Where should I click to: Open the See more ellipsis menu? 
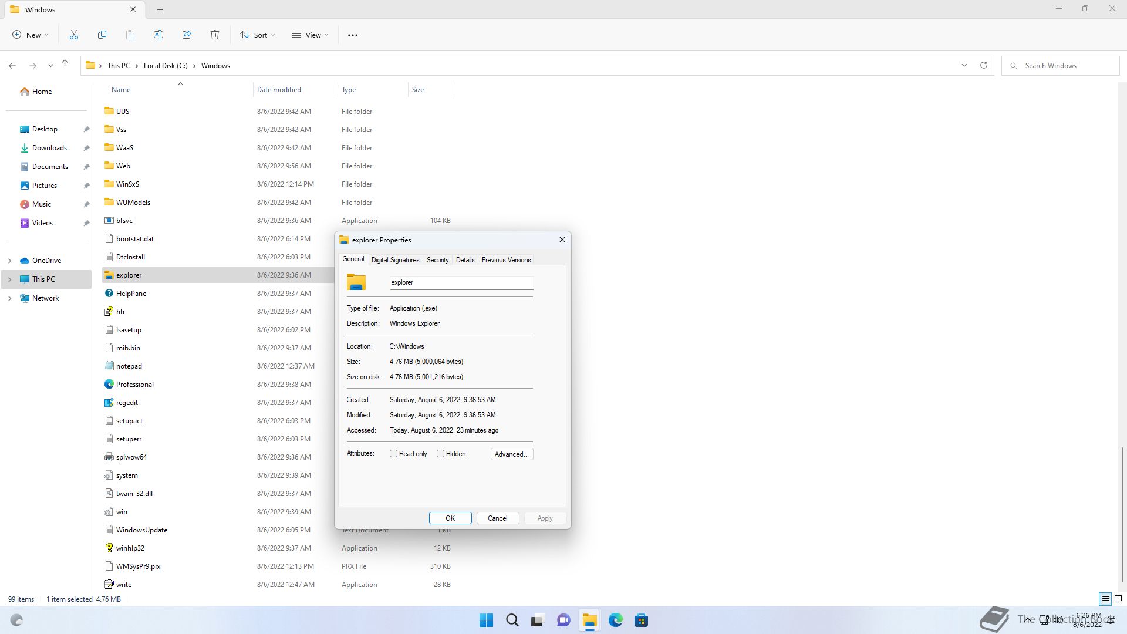point(353,35)
